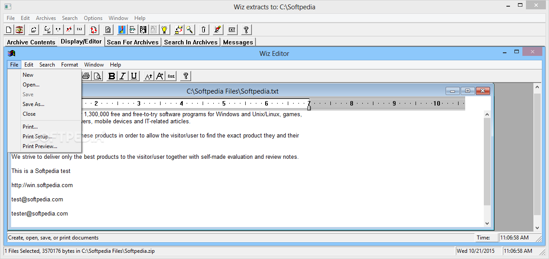Image resolution: width=549 pixels, height=259 pixels.
Task: Open the Archives menu in main menu bar
Action: (x=46, y=18)
